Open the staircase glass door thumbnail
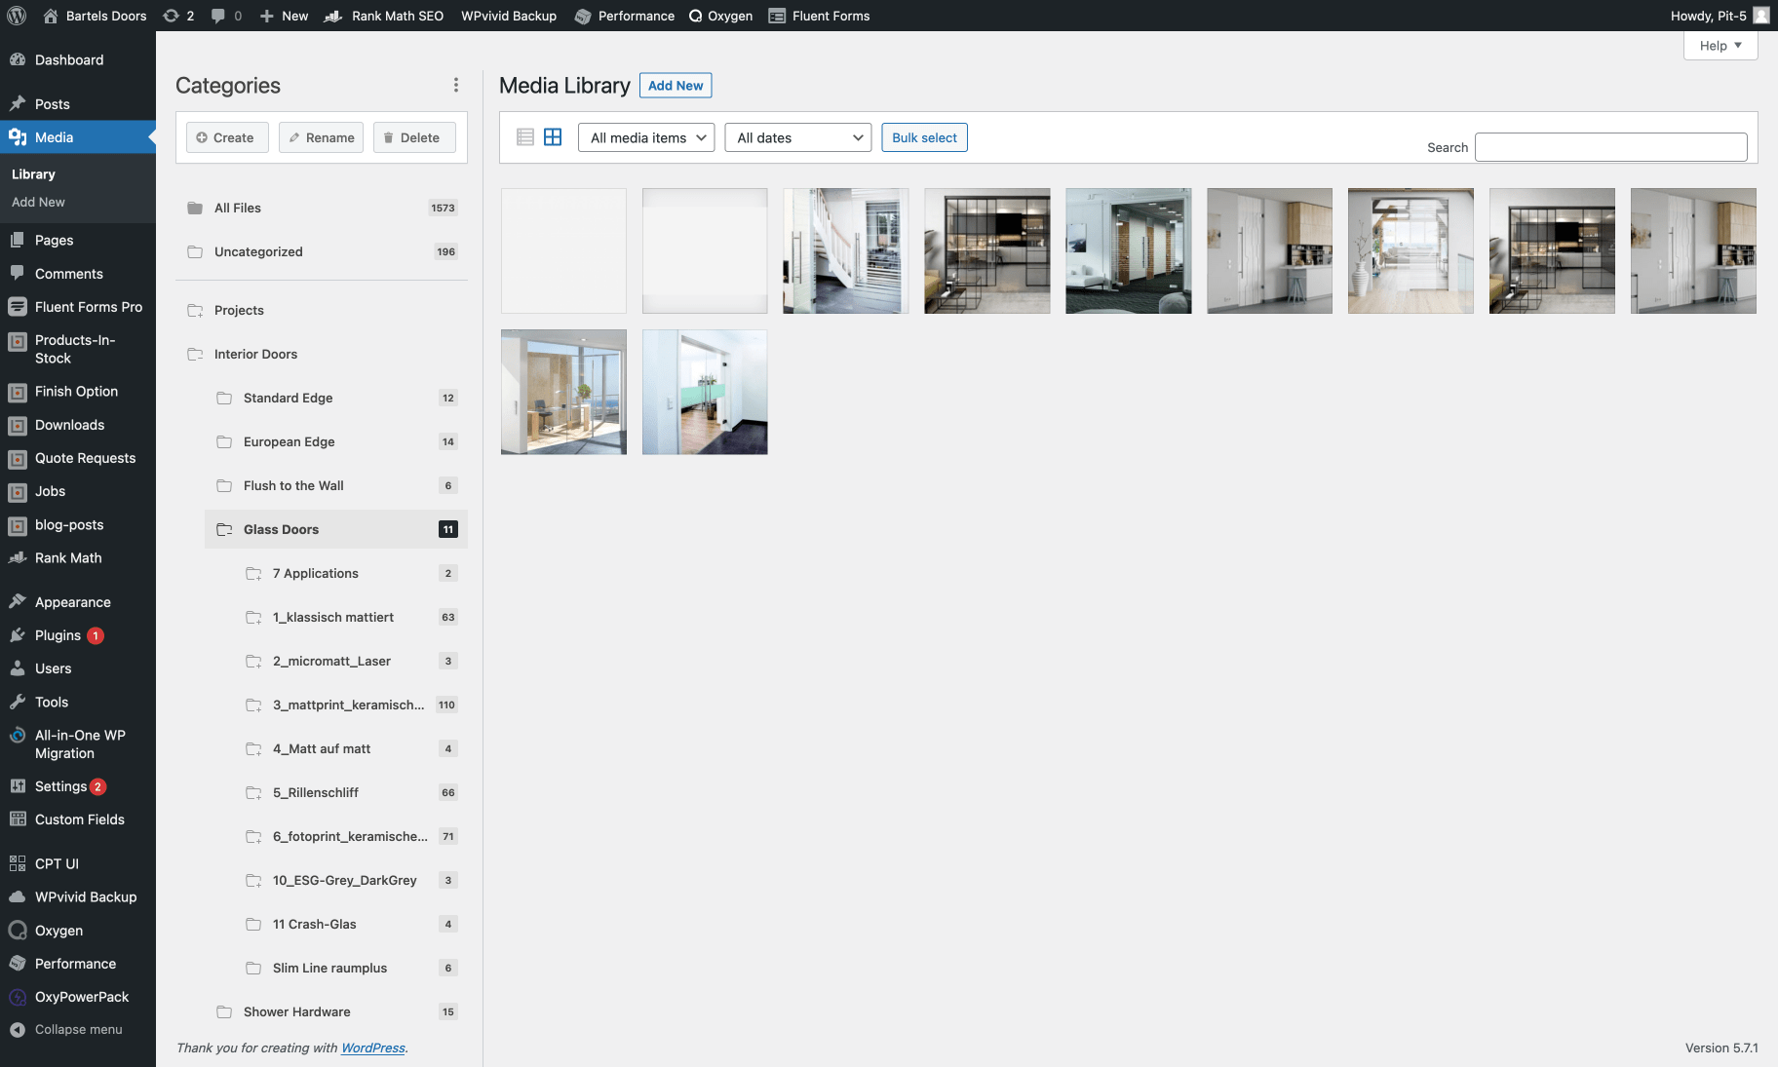Image resolution: width=1778 pixels, height=1067 pixels. (845, 250)
